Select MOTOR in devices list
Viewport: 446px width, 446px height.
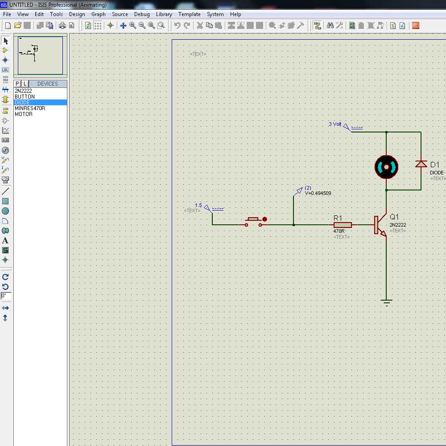(24, 114)
